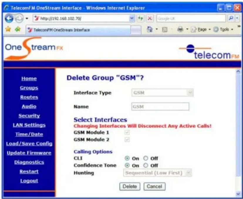The height and width of the screenshot is (199, 243).
Task: Click the browser Back arrow button
Action: coord(9,18)
